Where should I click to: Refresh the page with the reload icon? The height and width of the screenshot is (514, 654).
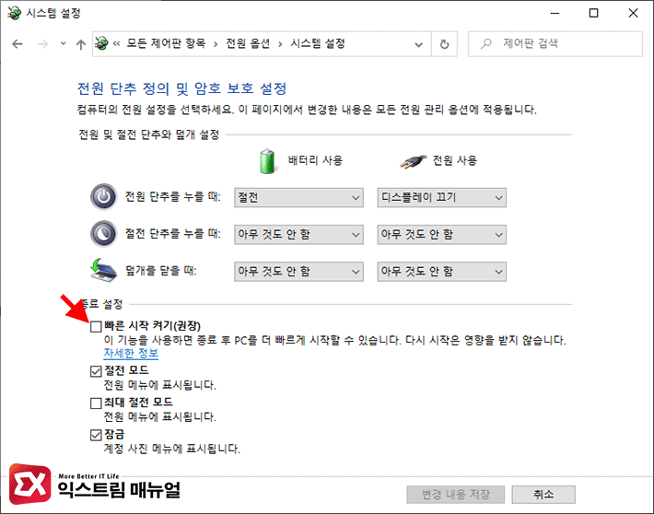click(x=445, y=44)
